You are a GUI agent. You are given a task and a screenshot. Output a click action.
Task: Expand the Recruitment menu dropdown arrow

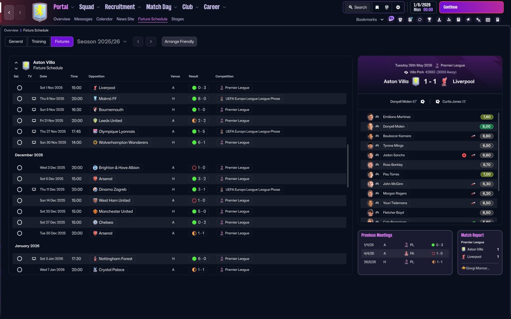[139, 7]
